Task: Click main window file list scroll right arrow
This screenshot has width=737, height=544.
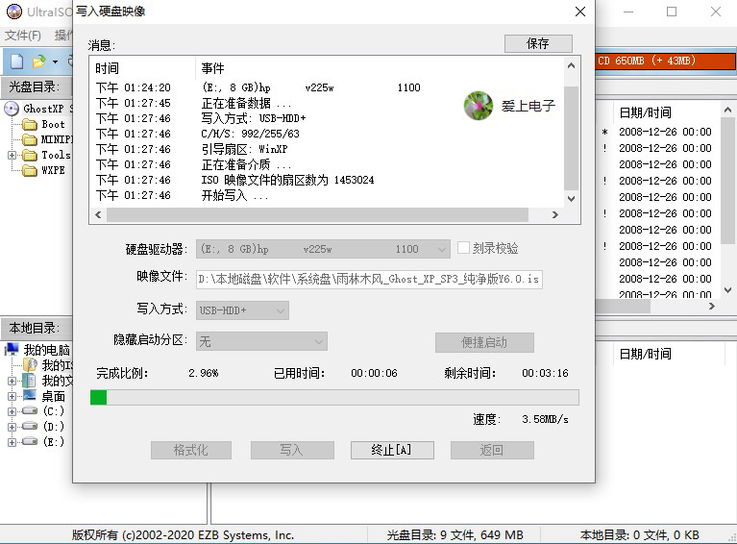Action: tap(712, 306)
